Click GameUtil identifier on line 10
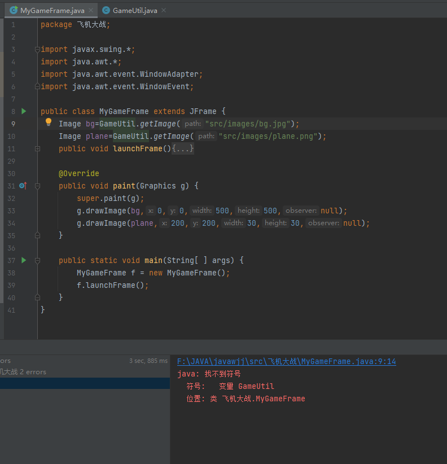The image size is (447, 464). pyautogui.click(x=131, y=136)
